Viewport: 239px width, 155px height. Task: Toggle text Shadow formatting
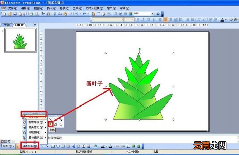(x=154, y=19)
